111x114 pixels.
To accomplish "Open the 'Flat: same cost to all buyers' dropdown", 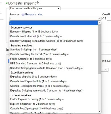I will pyautogui.click(x=35, y=8).
